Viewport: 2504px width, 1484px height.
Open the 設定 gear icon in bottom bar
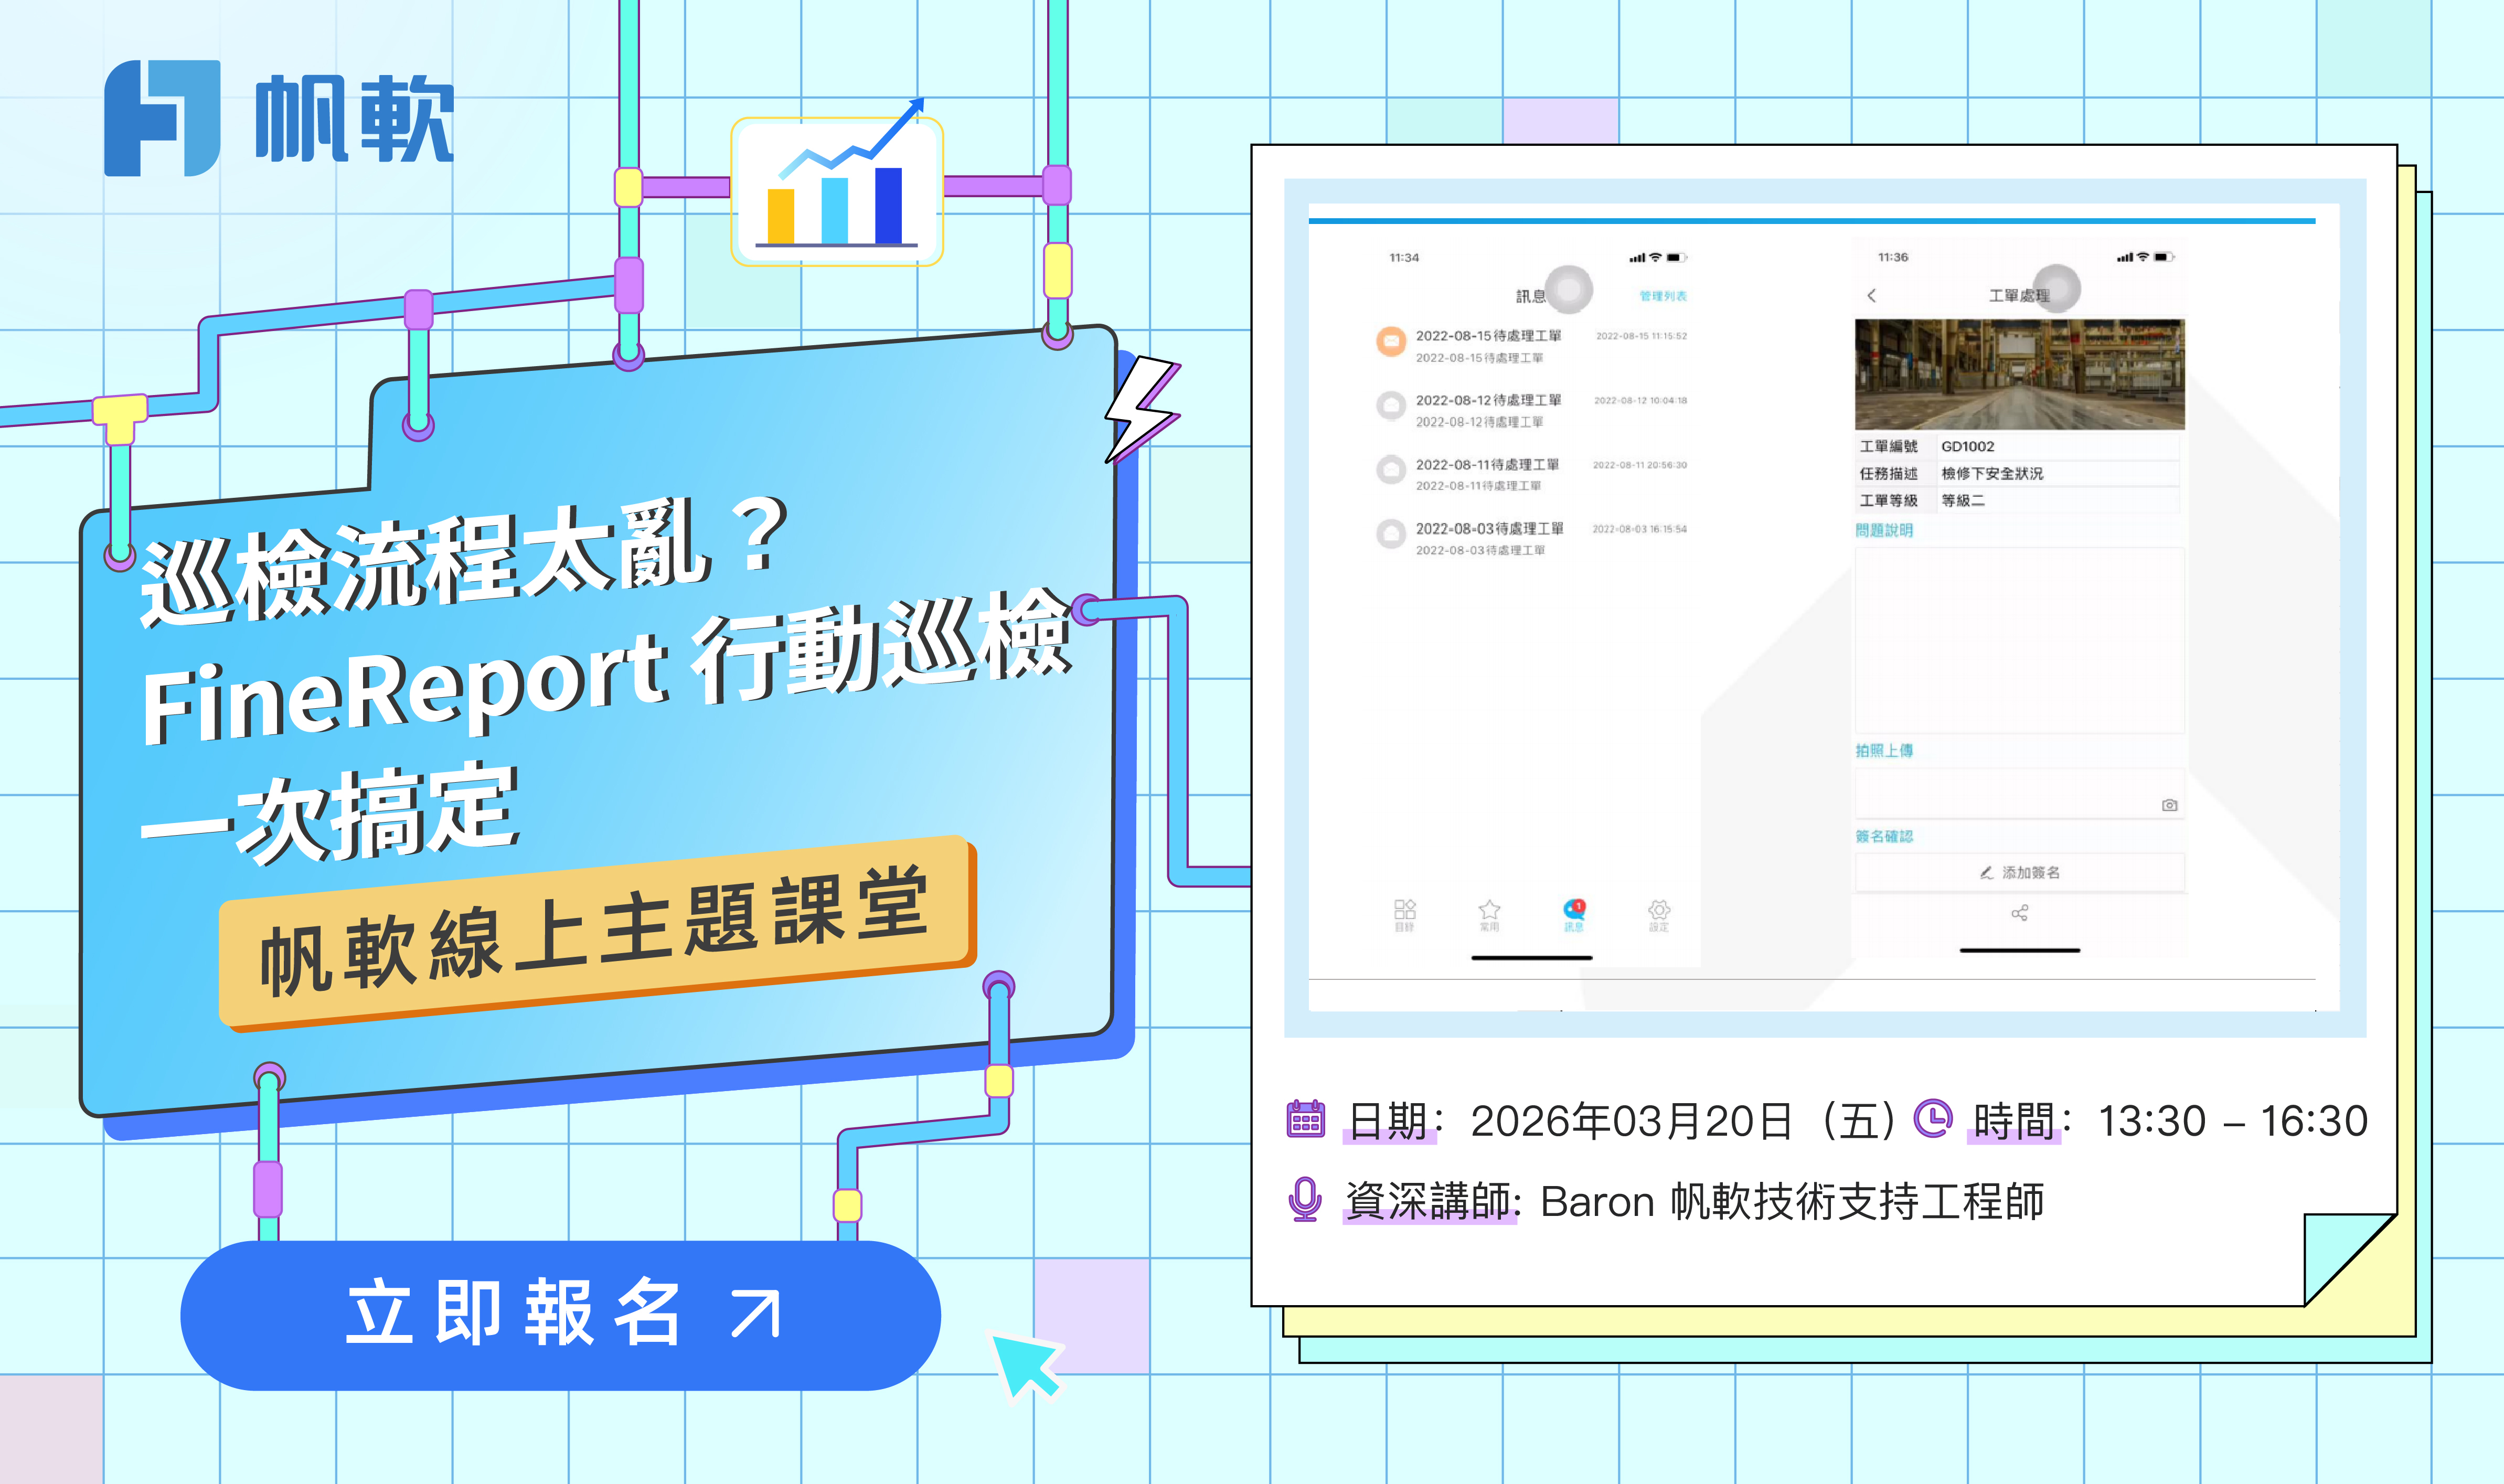[1659, 913]
